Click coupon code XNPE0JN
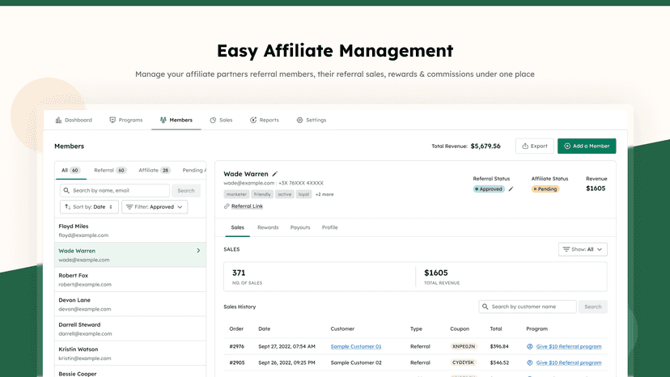 463,346
